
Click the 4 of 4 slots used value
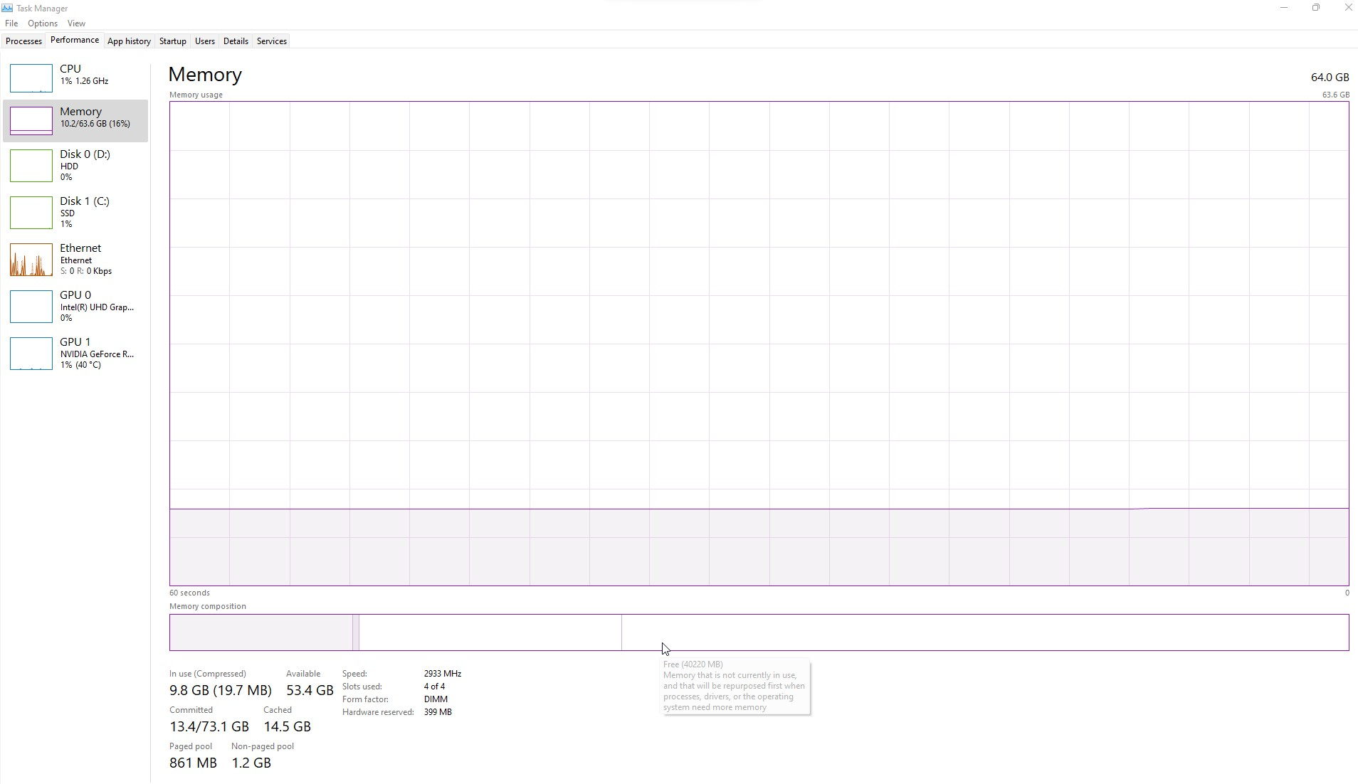[434, 687]
